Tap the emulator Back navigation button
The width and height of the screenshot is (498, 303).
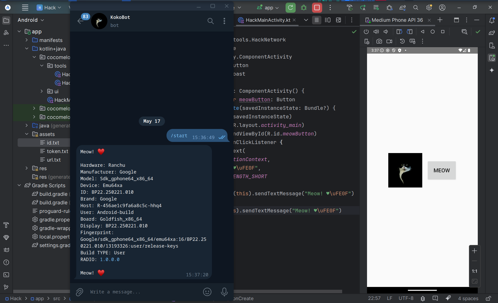(x=423, y=32)
